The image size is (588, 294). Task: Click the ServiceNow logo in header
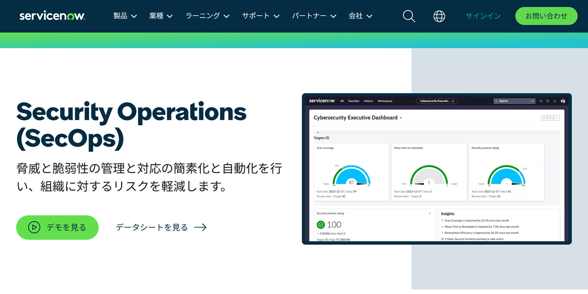[x=52, y=16]
